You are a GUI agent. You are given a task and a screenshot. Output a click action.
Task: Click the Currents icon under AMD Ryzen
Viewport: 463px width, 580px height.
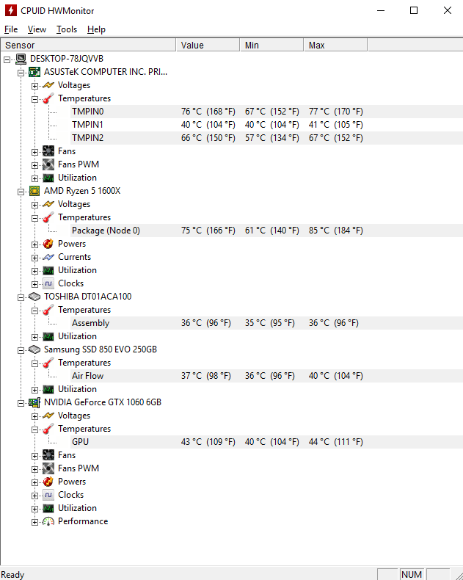[x=48, y=257]
